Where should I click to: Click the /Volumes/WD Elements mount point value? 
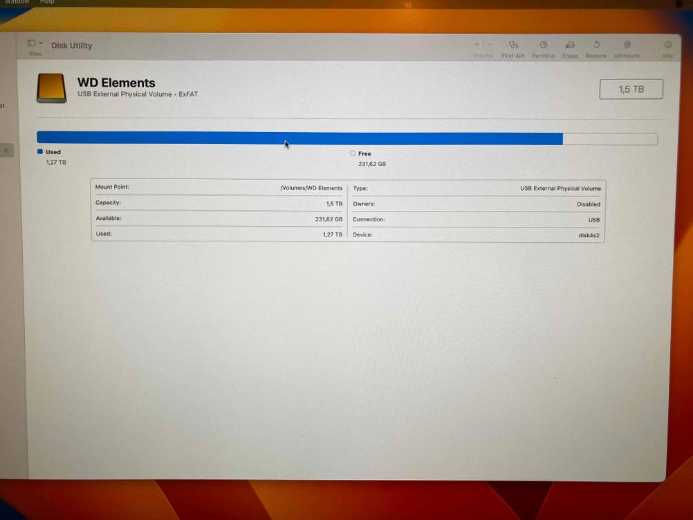click(x=311, y=188)
